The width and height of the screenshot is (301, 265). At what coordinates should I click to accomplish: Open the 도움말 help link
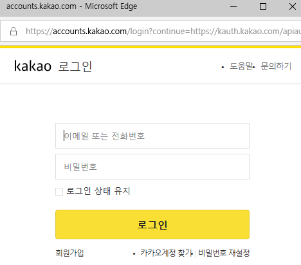241,66
